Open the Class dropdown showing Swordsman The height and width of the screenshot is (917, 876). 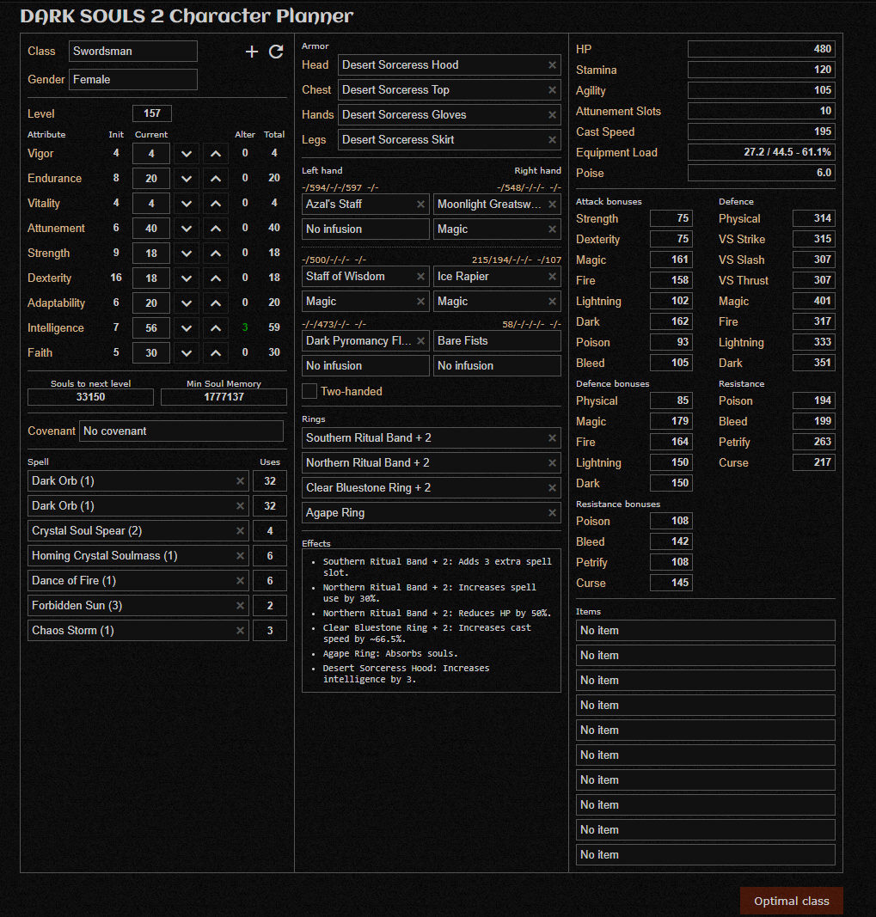(x=133, y=52)
